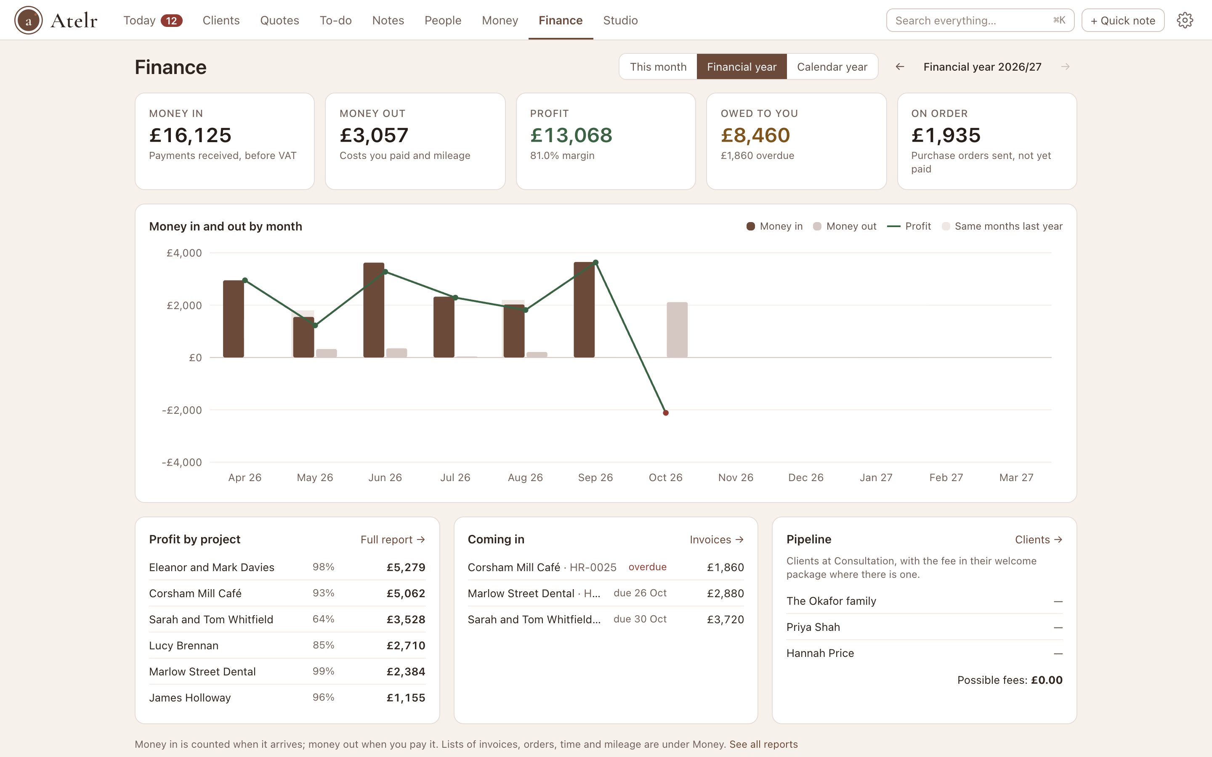Open the Lucy Brennan project row
Image resolution: width=1212 pixels, height=757 pixels.
287,646
